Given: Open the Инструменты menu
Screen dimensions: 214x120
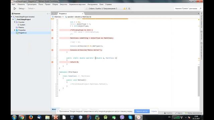Looking at the screenshot, I should pos(93,4).
